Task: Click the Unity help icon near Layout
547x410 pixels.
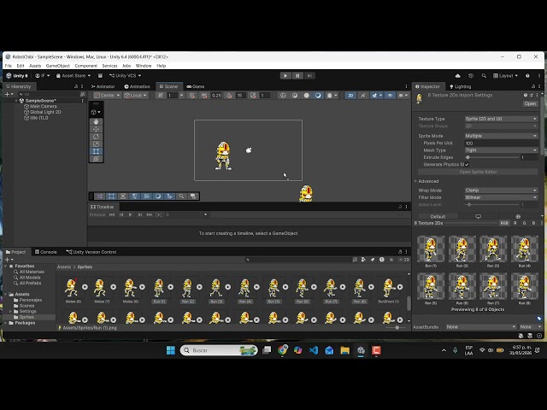Action: click(x=527, y=76)
